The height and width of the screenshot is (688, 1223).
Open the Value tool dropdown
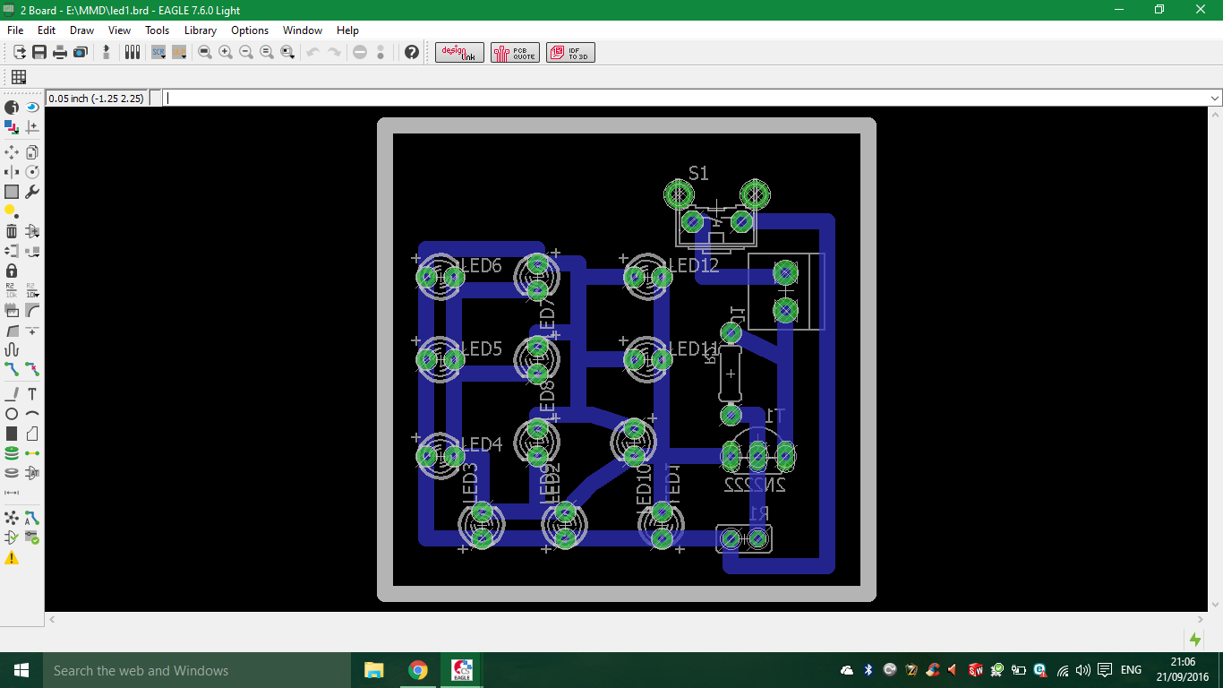(32, 290)
